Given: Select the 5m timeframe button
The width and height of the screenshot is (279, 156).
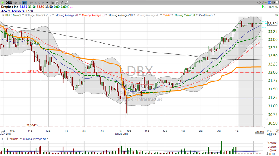Looking at the screenshot, I should pyautogui.click(x=24, y=3).
